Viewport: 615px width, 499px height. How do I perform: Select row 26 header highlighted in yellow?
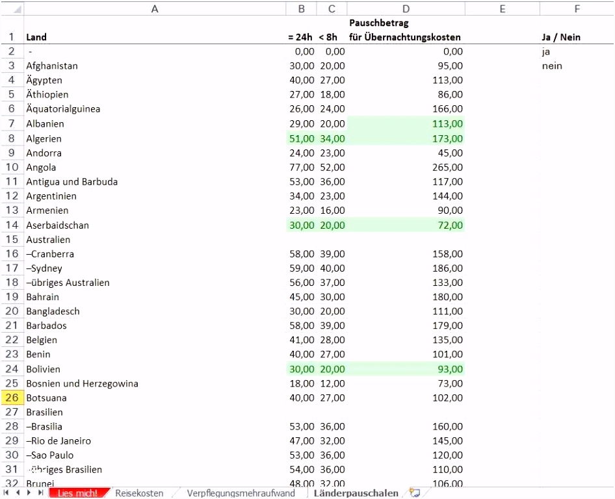[x=12, y=398]
